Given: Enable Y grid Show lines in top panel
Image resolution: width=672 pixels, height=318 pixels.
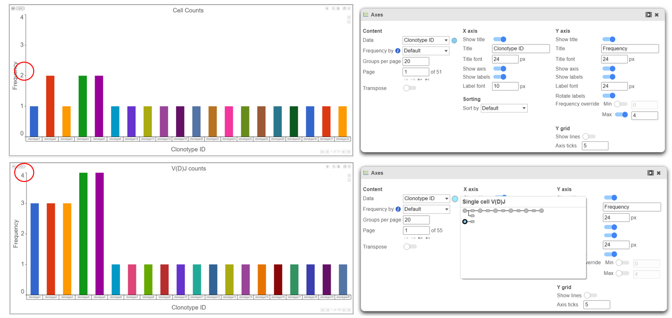Looking at the screenshot, I should (588, 136).
